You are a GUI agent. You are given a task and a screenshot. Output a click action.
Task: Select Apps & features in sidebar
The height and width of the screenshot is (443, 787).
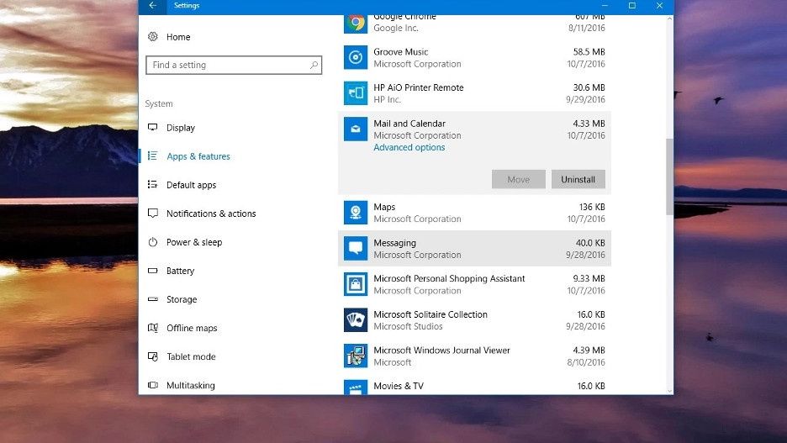tap(198, 156)
